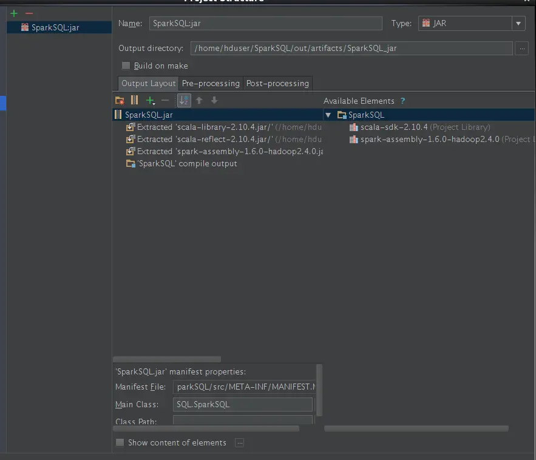This screenshot has height=460, width=536.
Task: Edit the Main Class field
Action: (242, 404)
